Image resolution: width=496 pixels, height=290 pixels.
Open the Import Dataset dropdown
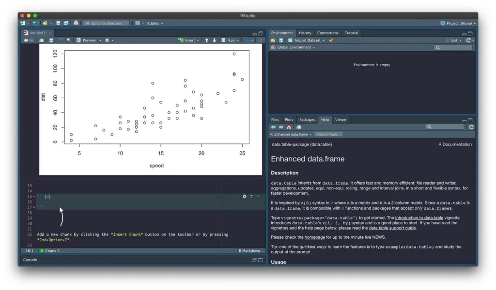[x=306, y=41]
